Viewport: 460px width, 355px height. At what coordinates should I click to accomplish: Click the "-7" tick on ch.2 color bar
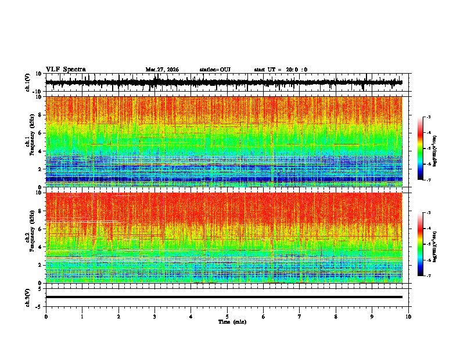429,276
